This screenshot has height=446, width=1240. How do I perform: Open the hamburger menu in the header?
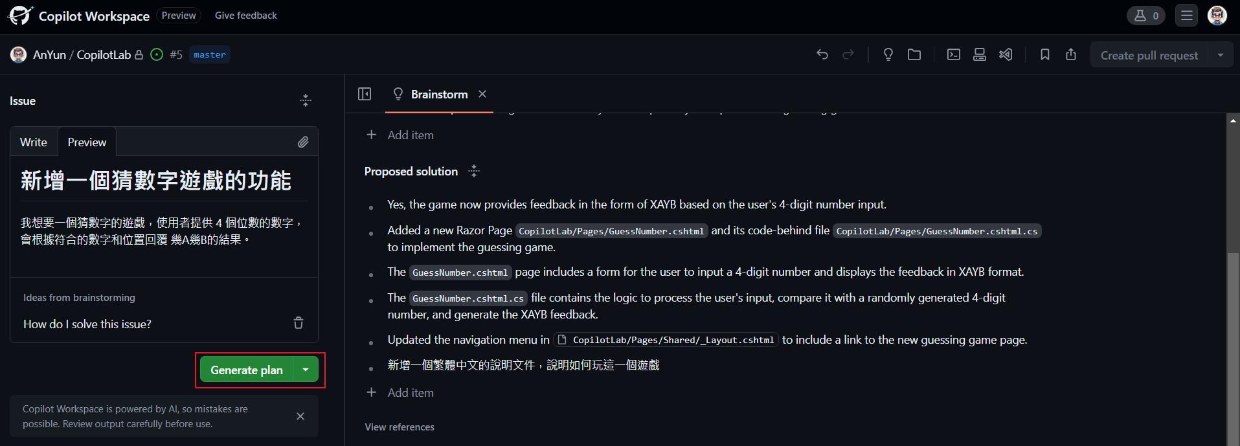coord(1187,16)
